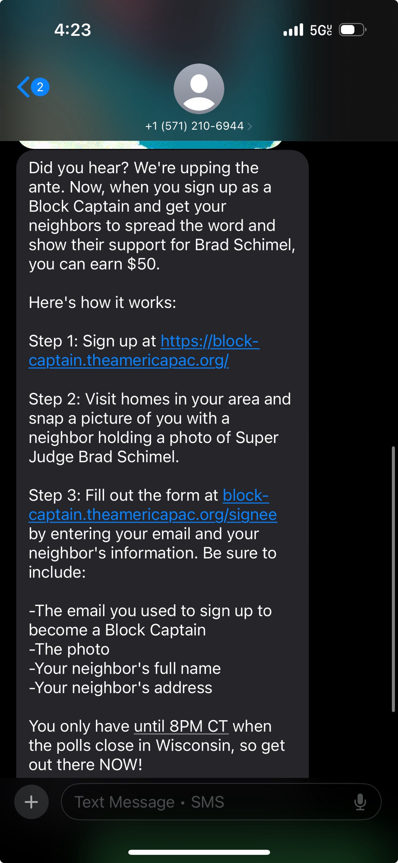Tap the plus button for message apps

click(31, 802)
